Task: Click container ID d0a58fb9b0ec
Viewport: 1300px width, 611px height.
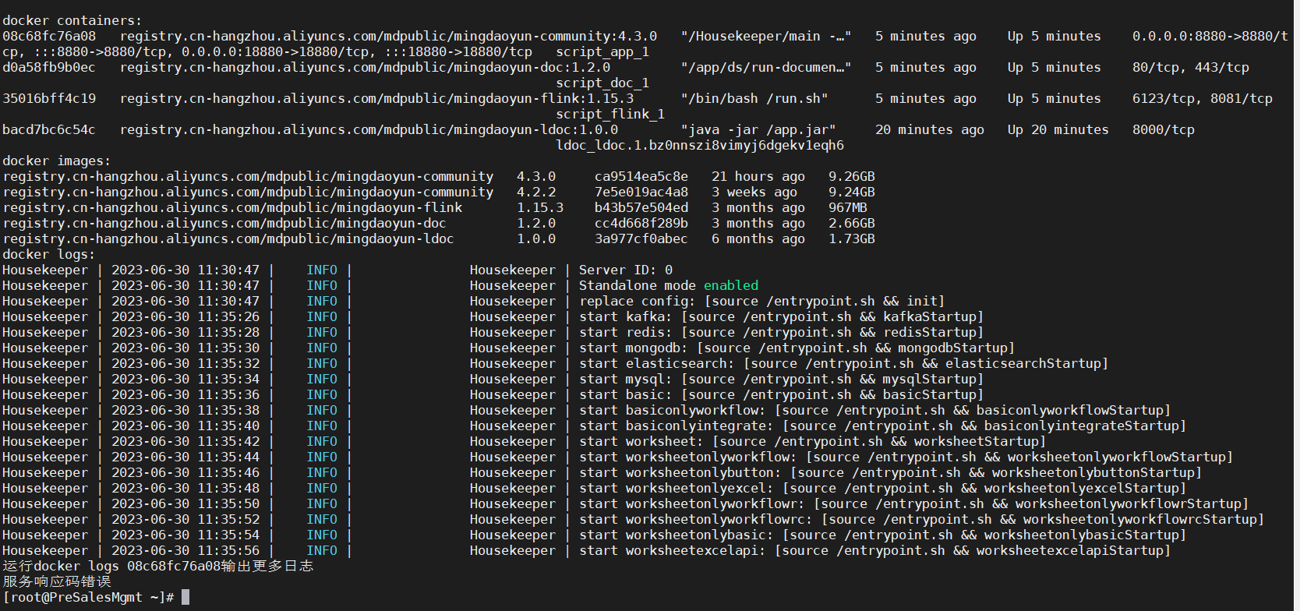Action: (49, 67)
